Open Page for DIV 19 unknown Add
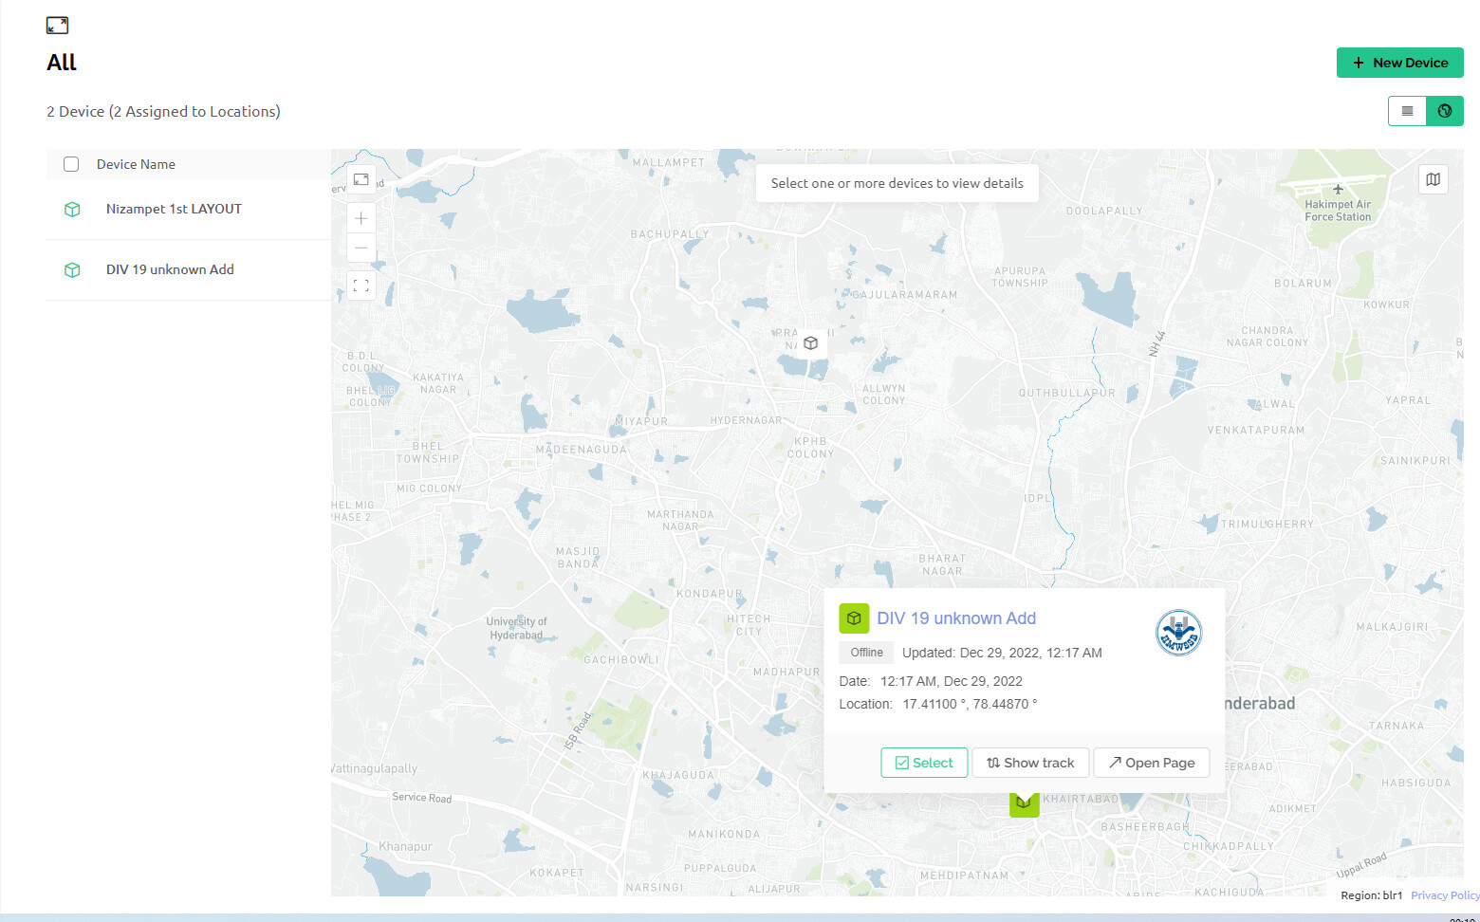This screenshot has height=922, width=1480. point(1151,762)
